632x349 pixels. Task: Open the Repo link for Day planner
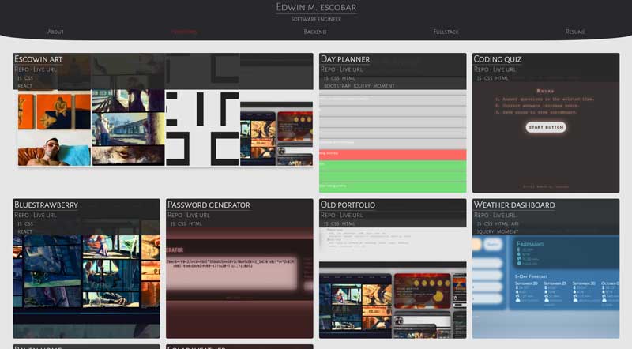[328, 69]
